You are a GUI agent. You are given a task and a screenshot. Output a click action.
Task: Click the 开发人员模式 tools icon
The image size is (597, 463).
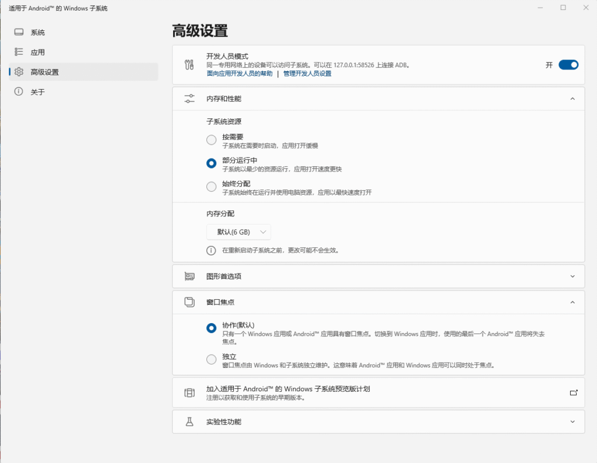point(189,65)
